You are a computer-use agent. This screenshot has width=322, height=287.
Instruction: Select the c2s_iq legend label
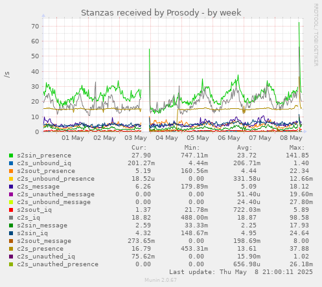[x=29, y=218]
